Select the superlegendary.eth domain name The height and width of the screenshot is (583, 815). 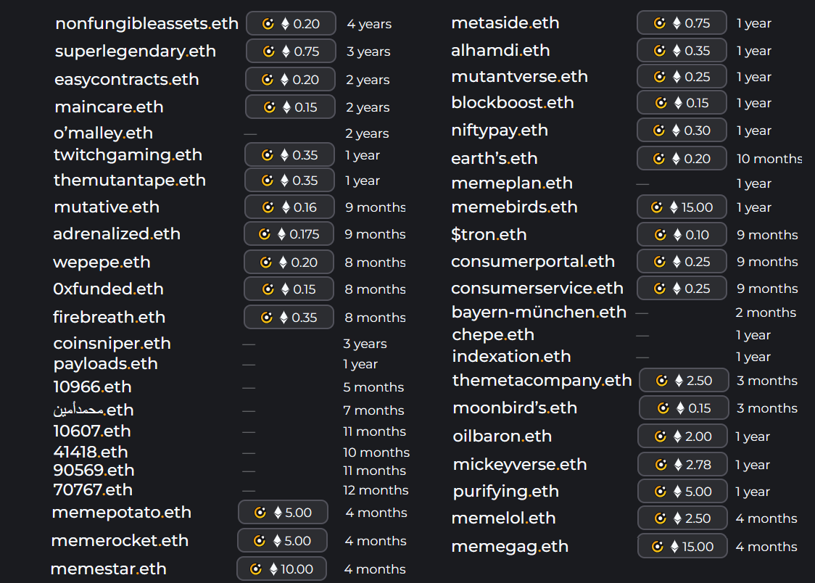pos(135,51)
